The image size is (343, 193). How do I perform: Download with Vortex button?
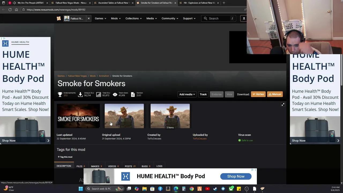258,94
